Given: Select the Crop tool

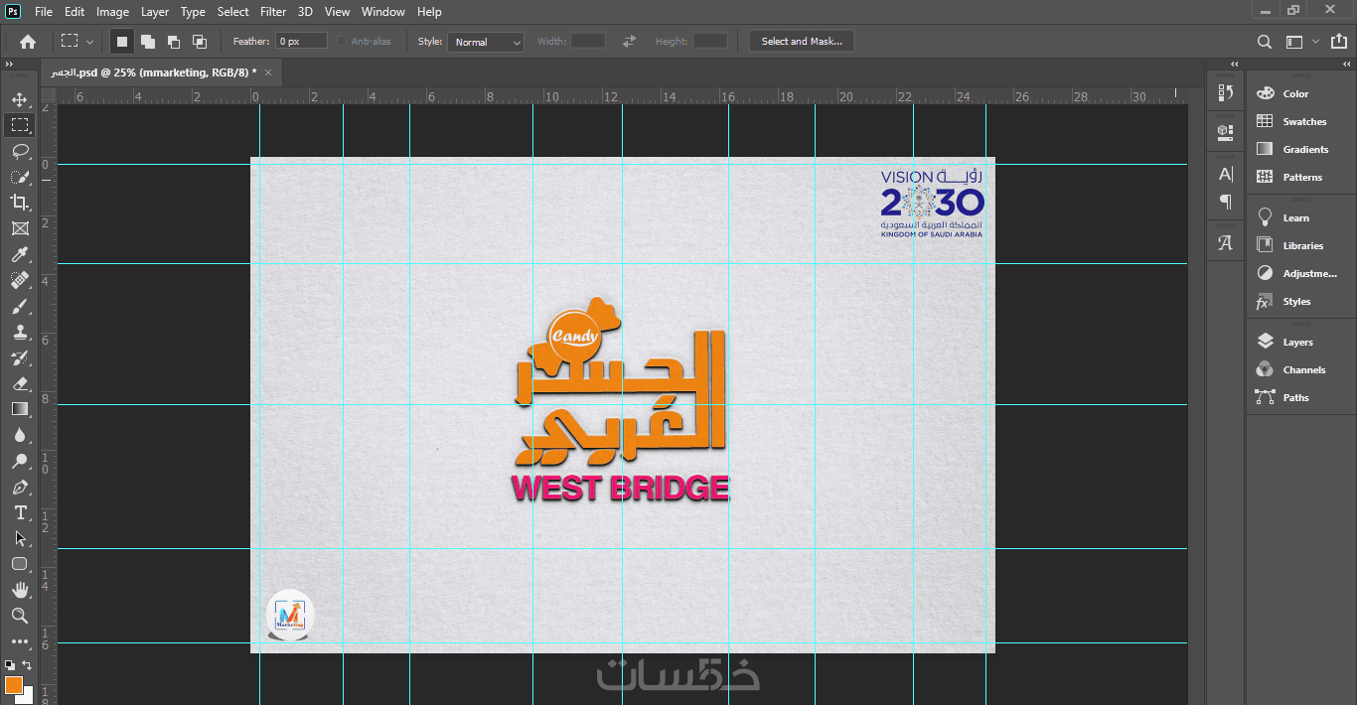Looking at the screenshot, I should [20, 203].
